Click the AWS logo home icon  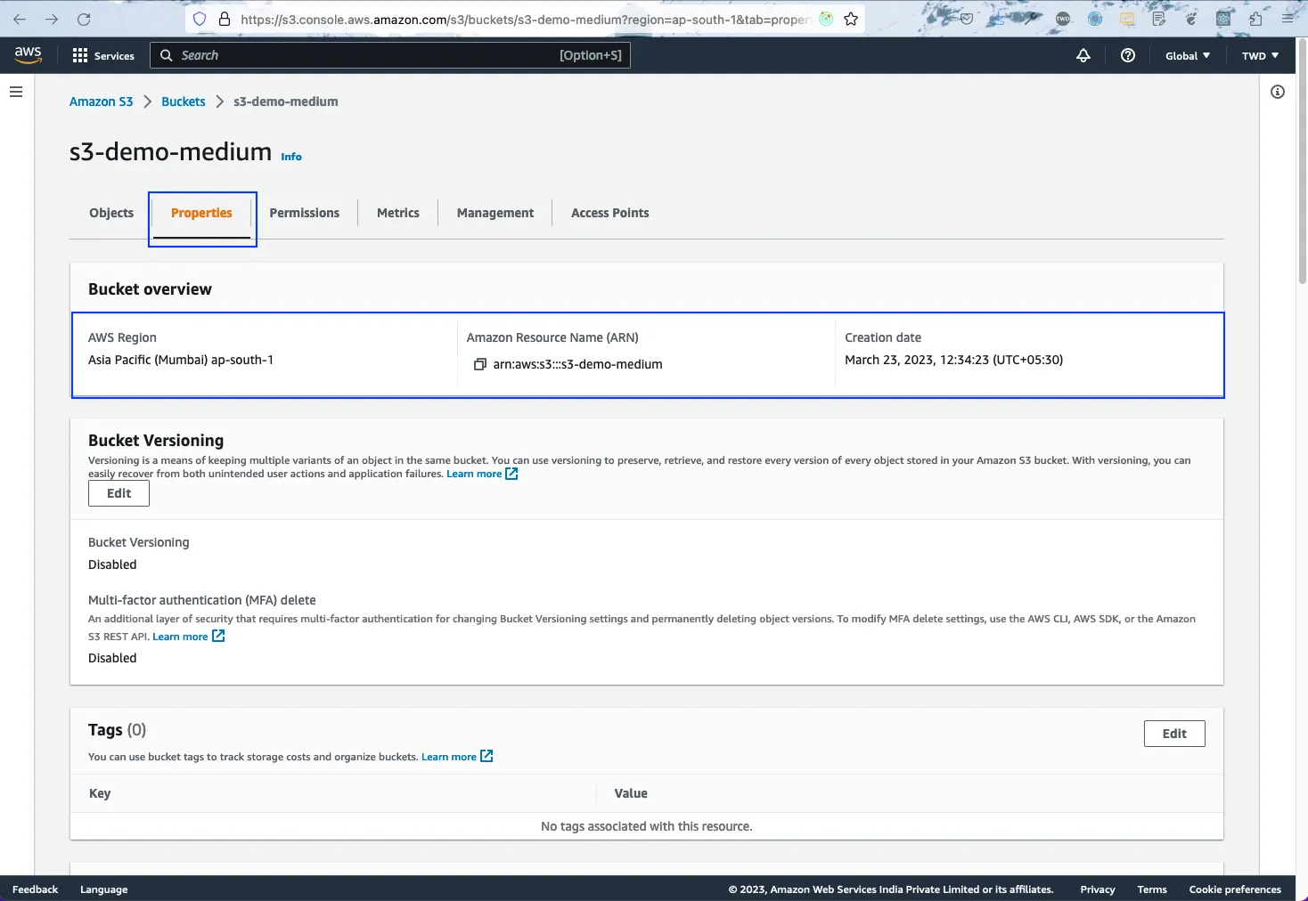[28, 54]
